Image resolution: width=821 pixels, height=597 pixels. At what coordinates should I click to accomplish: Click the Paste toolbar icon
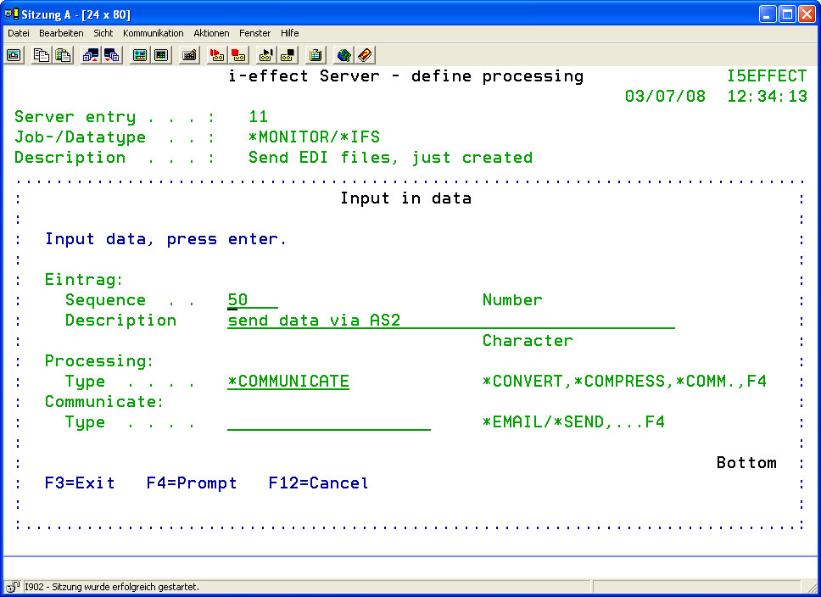(63, 55)
